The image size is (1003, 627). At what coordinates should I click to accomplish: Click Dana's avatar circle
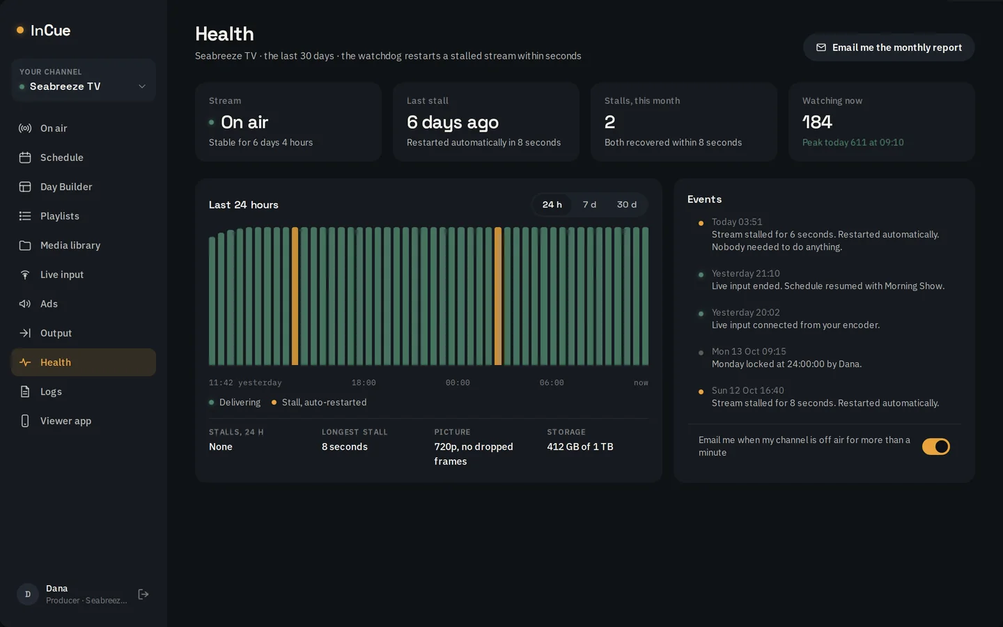click(x=28, y=594)
